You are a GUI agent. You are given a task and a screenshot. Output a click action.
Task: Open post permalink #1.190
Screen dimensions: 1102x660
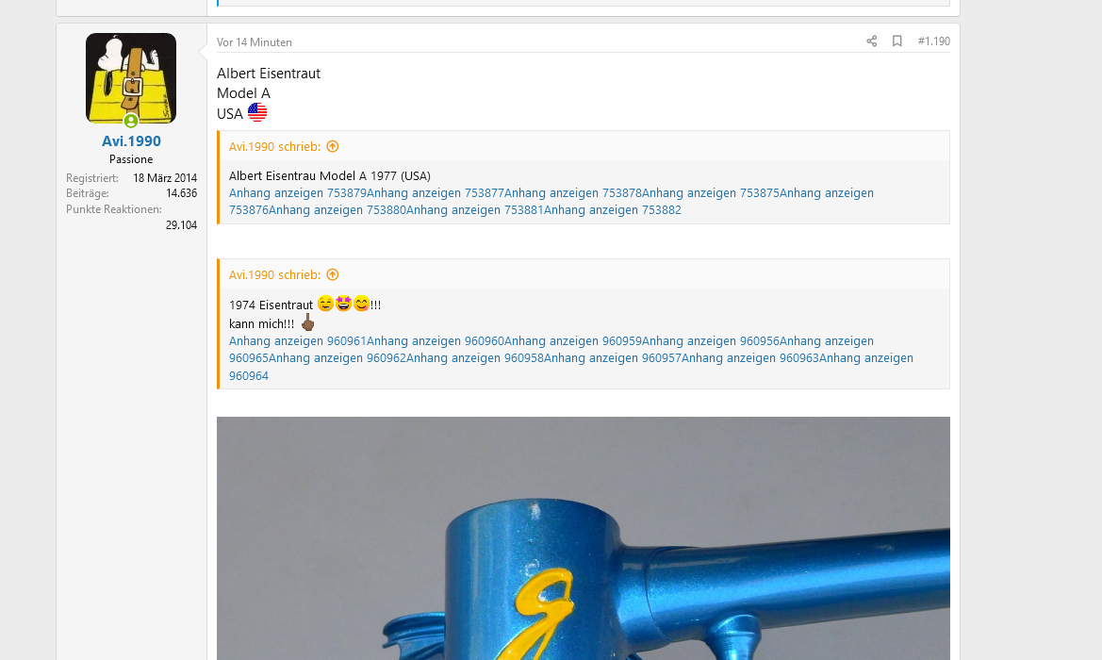click(933, 41)
